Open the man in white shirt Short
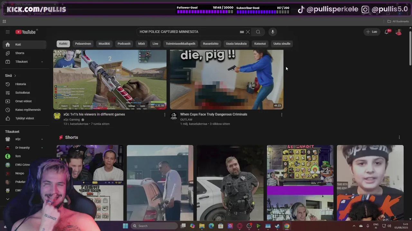The image size is (412, 231). tap(160, 183)
